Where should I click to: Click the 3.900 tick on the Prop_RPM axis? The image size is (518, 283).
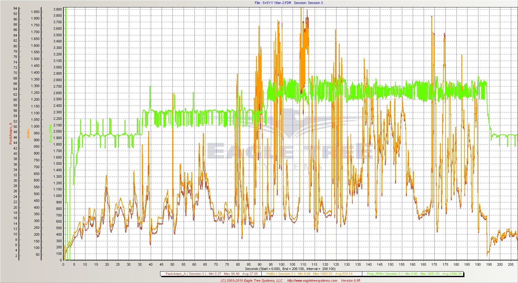(x=58, y=9)
